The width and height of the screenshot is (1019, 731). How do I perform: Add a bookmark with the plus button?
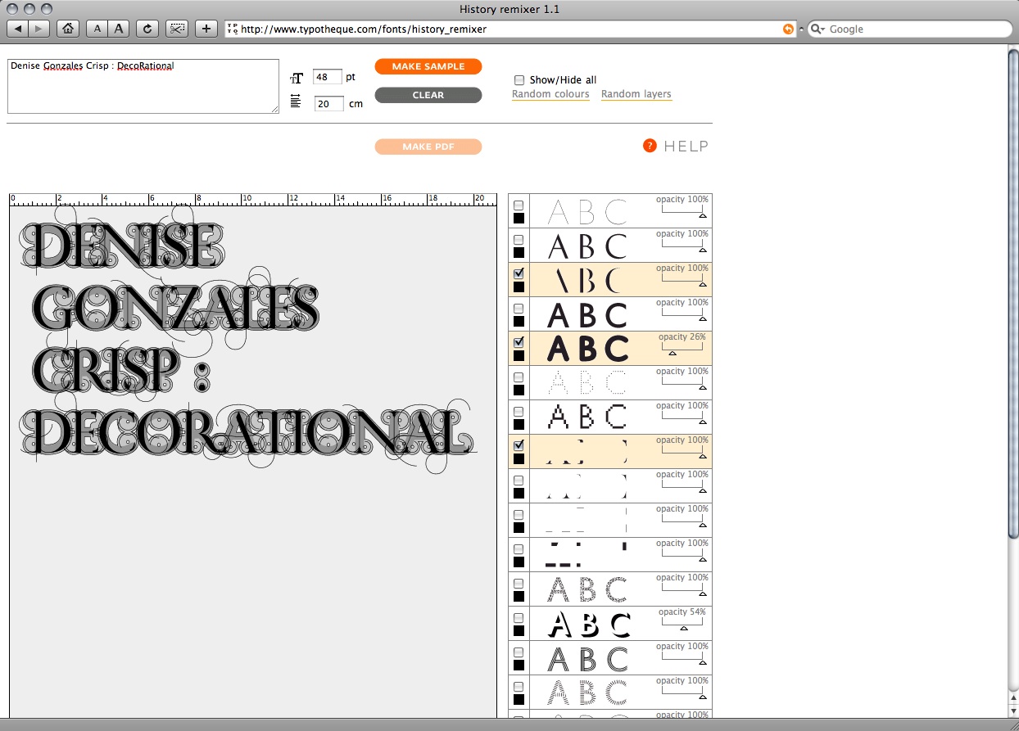coord(206,29)
